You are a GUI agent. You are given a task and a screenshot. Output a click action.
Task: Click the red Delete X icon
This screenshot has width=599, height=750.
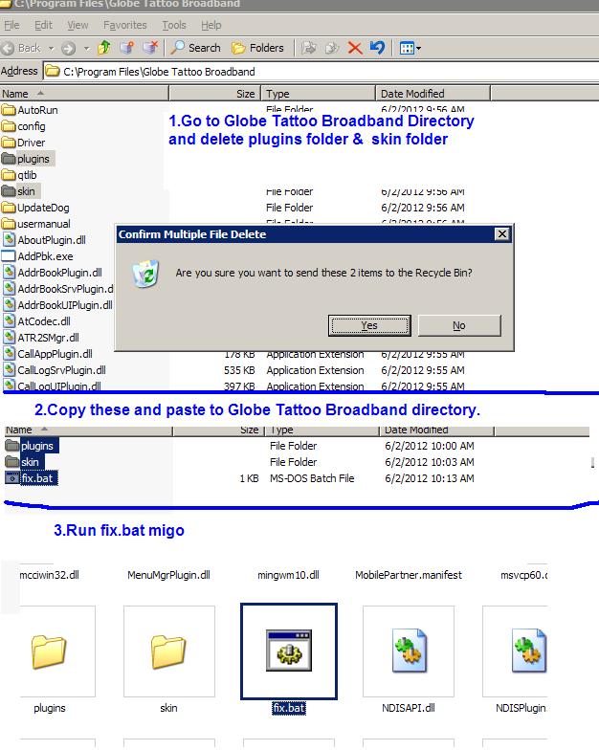tap(355, 48)
